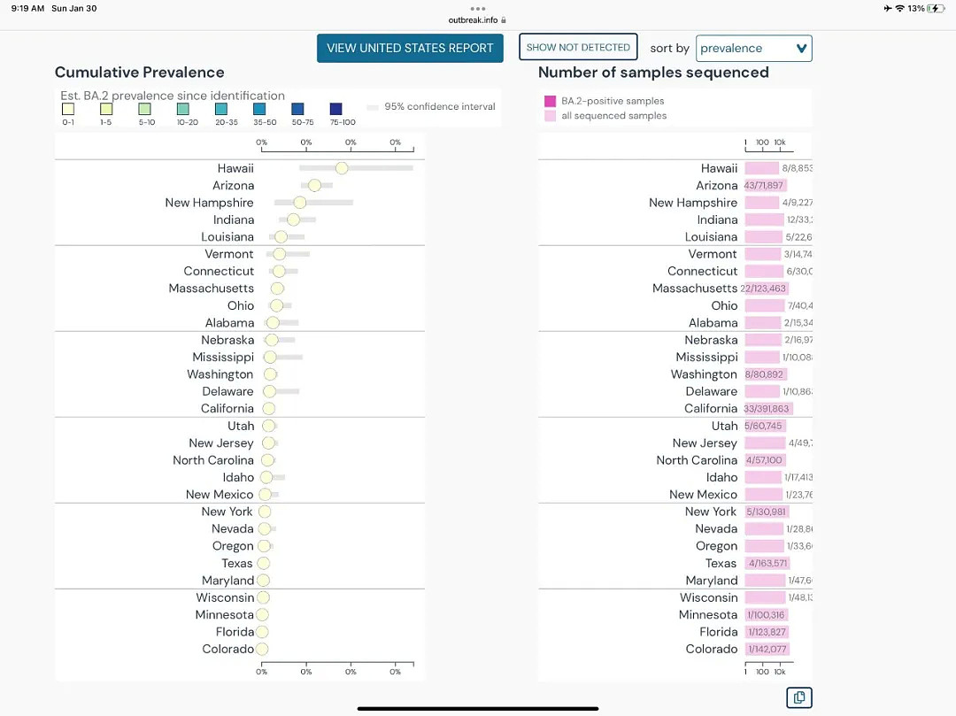Click Arizona's prevalence dot marker
This screenshot has width=956, height=716.
[314, 185]
